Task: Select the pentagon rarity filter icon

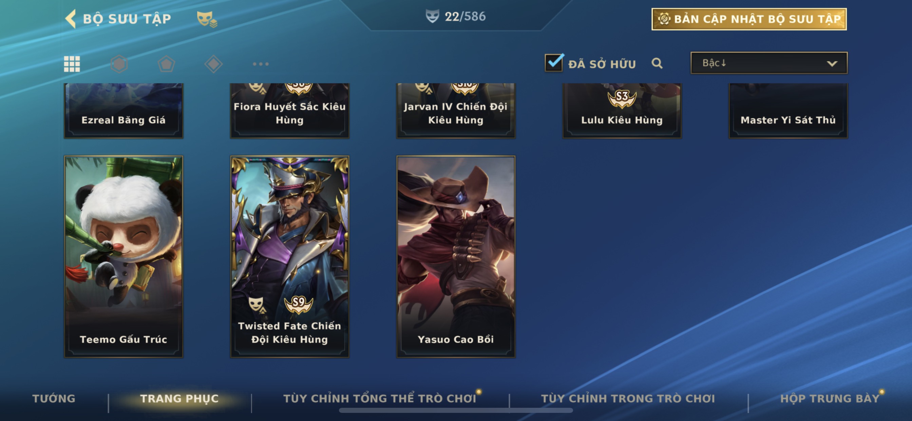Action: pyautogui.click(x=166, y=64)
